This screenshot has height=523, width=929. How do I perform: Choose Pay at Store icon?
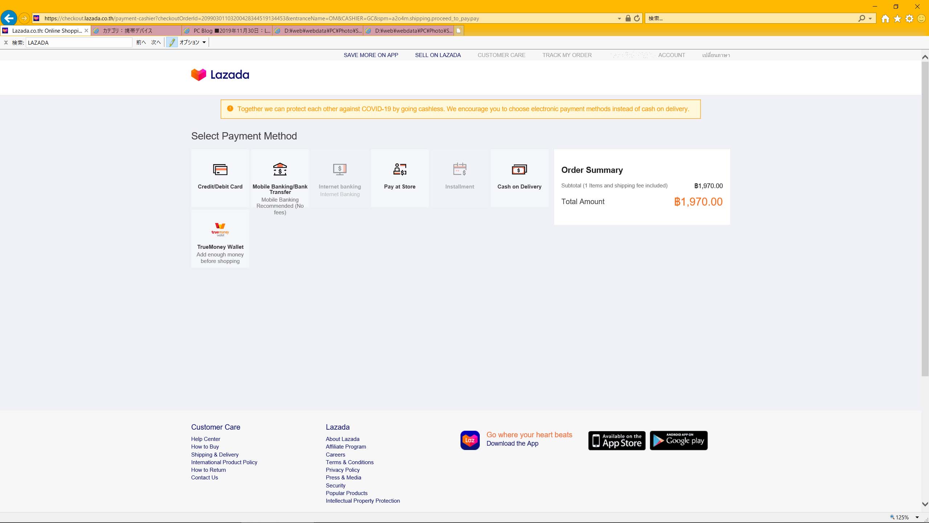coord(400,169)
